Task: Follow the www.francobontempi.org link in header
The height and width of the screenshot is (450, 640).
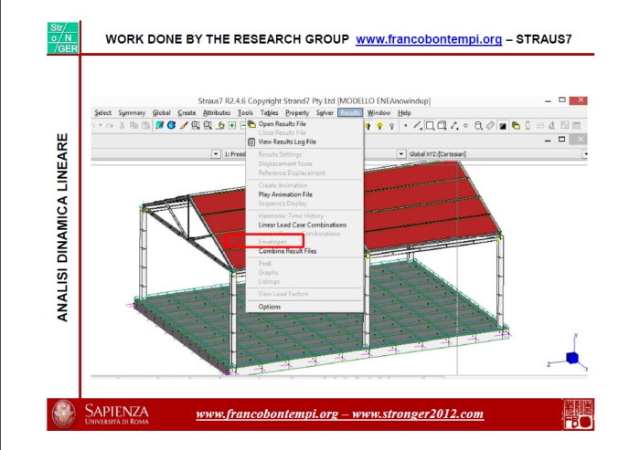Action: tap(429, 39)
